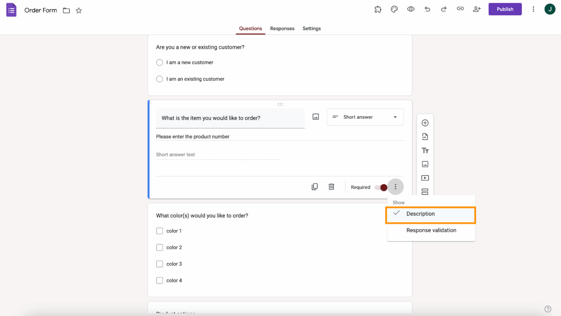Delete the product number question
This screenshot has height=316, width=561.
click(x=331, y=186)
